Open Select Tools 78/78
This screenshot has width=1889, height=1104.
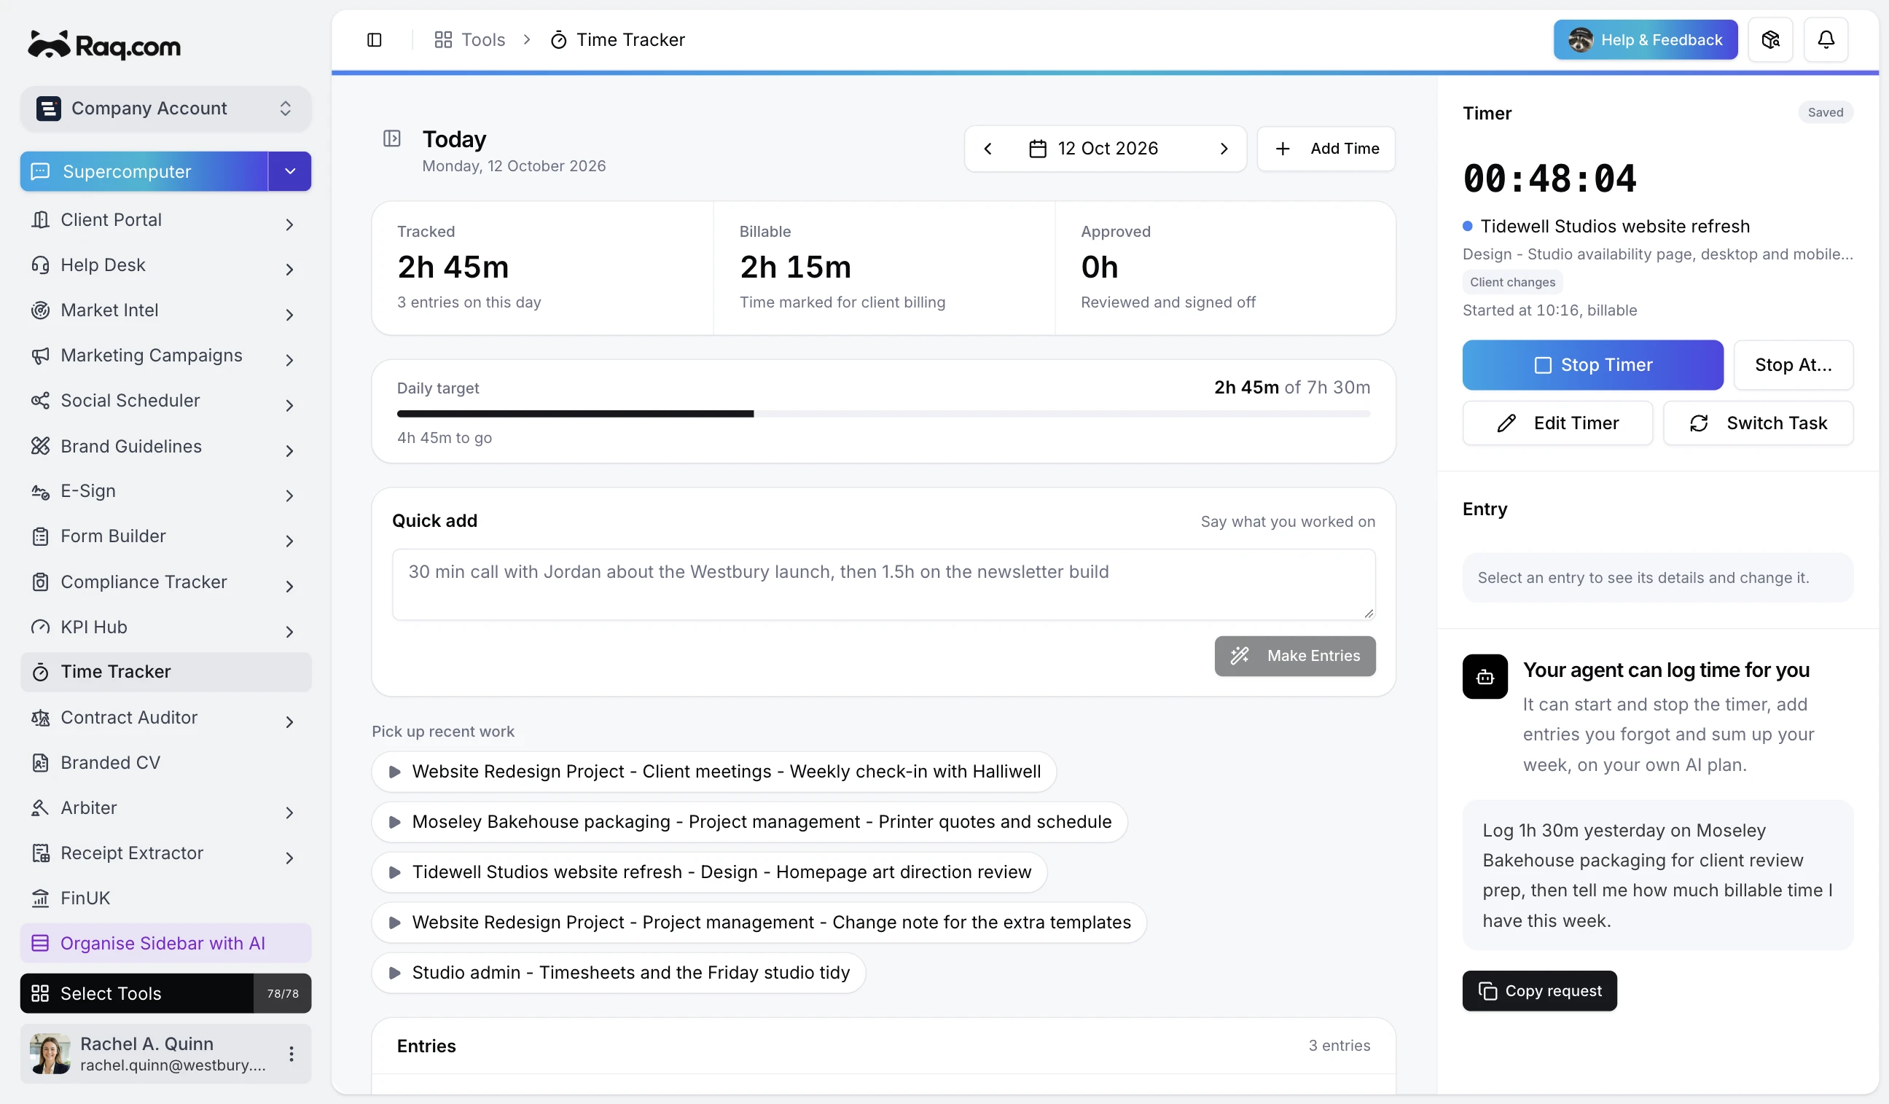[165, 993]
